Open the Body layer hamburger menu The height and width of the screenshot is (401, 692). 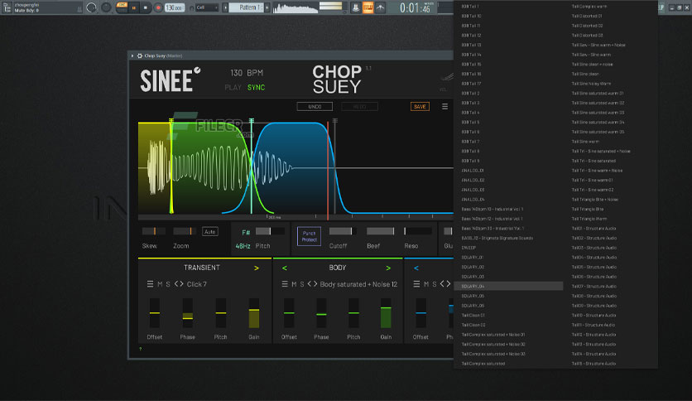285,284
